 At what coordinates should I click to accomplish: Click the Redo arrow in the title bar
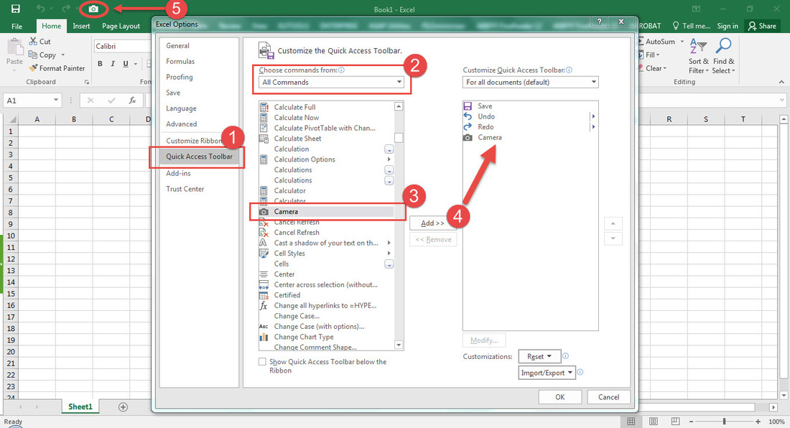coord(66,9)
